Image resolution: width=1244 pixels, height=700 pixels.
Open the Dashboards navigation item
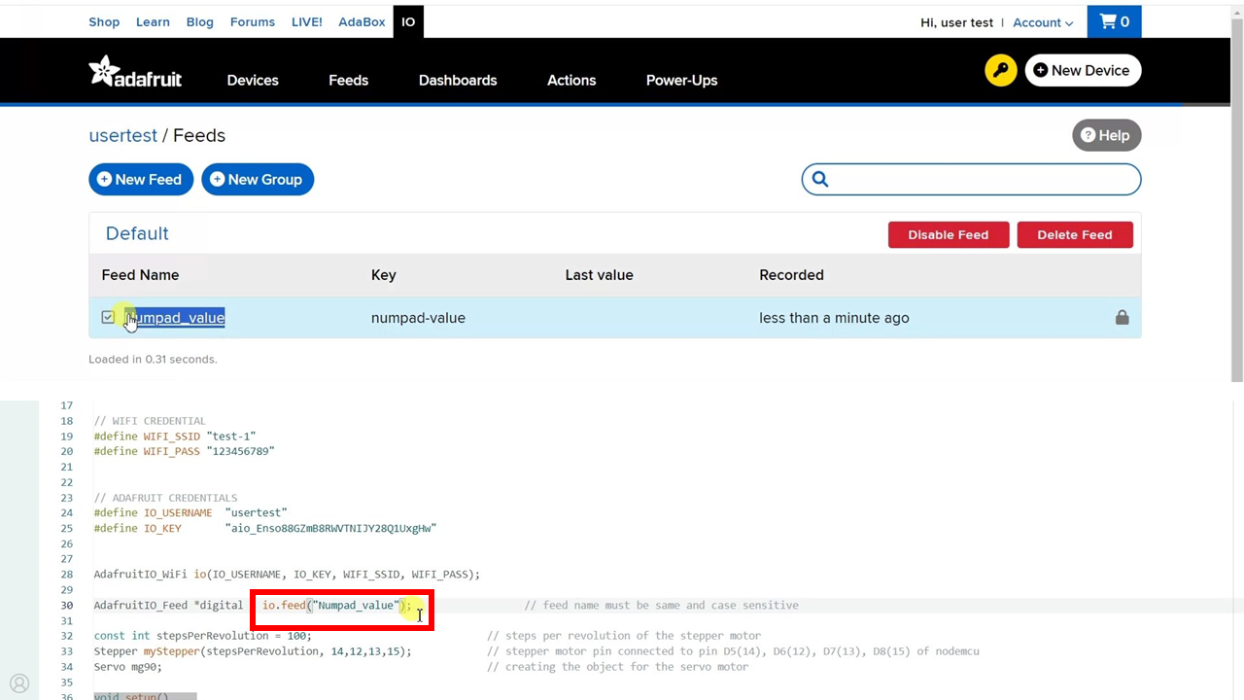tap(458, 80)
